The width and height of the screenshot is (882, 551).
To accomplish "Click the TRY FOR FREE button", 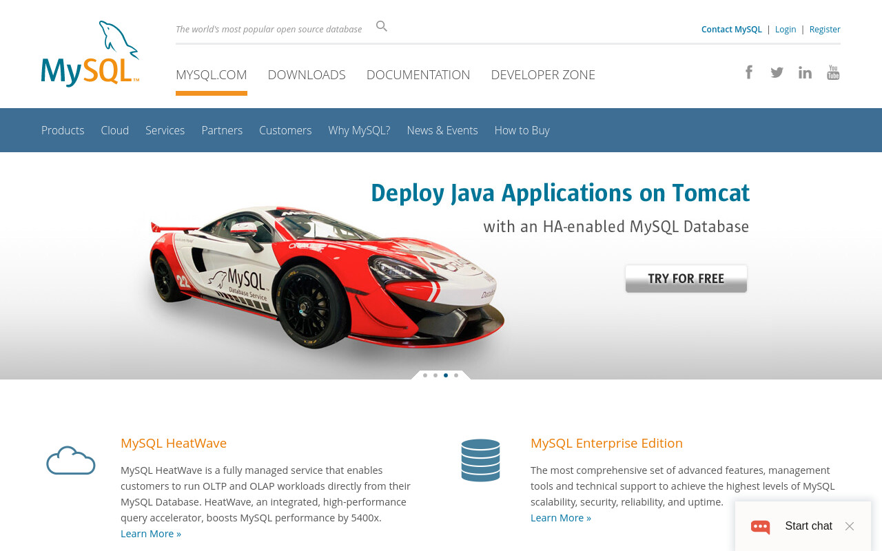I will (686, 279).
